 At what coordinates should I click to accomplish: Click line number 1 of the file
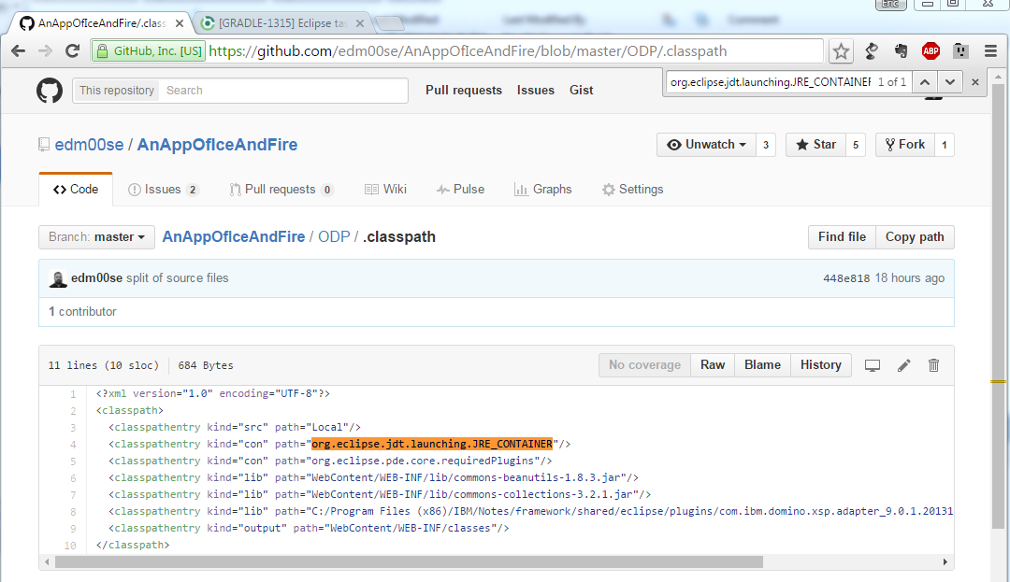point(73,394)
